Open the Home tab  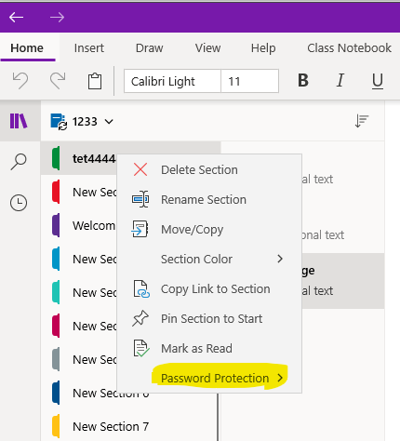coord(27,48)
